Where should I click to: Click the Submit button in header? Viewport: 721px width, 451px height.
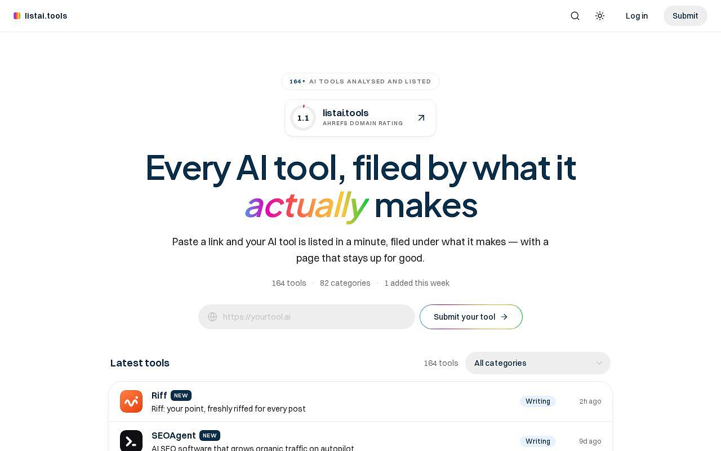[x=685, y=16]
